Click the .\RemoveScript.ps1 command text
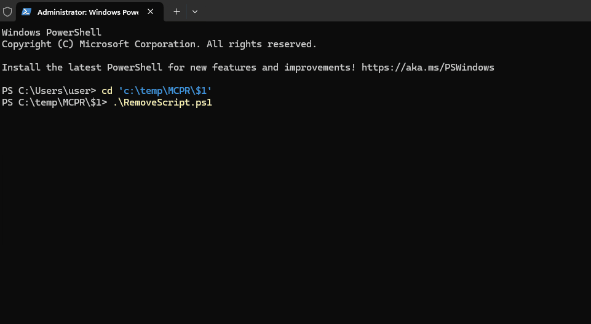The width and height of the screenshot is (591, 324). [162, 102]
